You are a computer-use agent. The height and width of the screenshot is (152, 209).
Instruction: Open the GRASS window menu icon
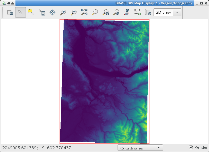(x=4, y=3)
